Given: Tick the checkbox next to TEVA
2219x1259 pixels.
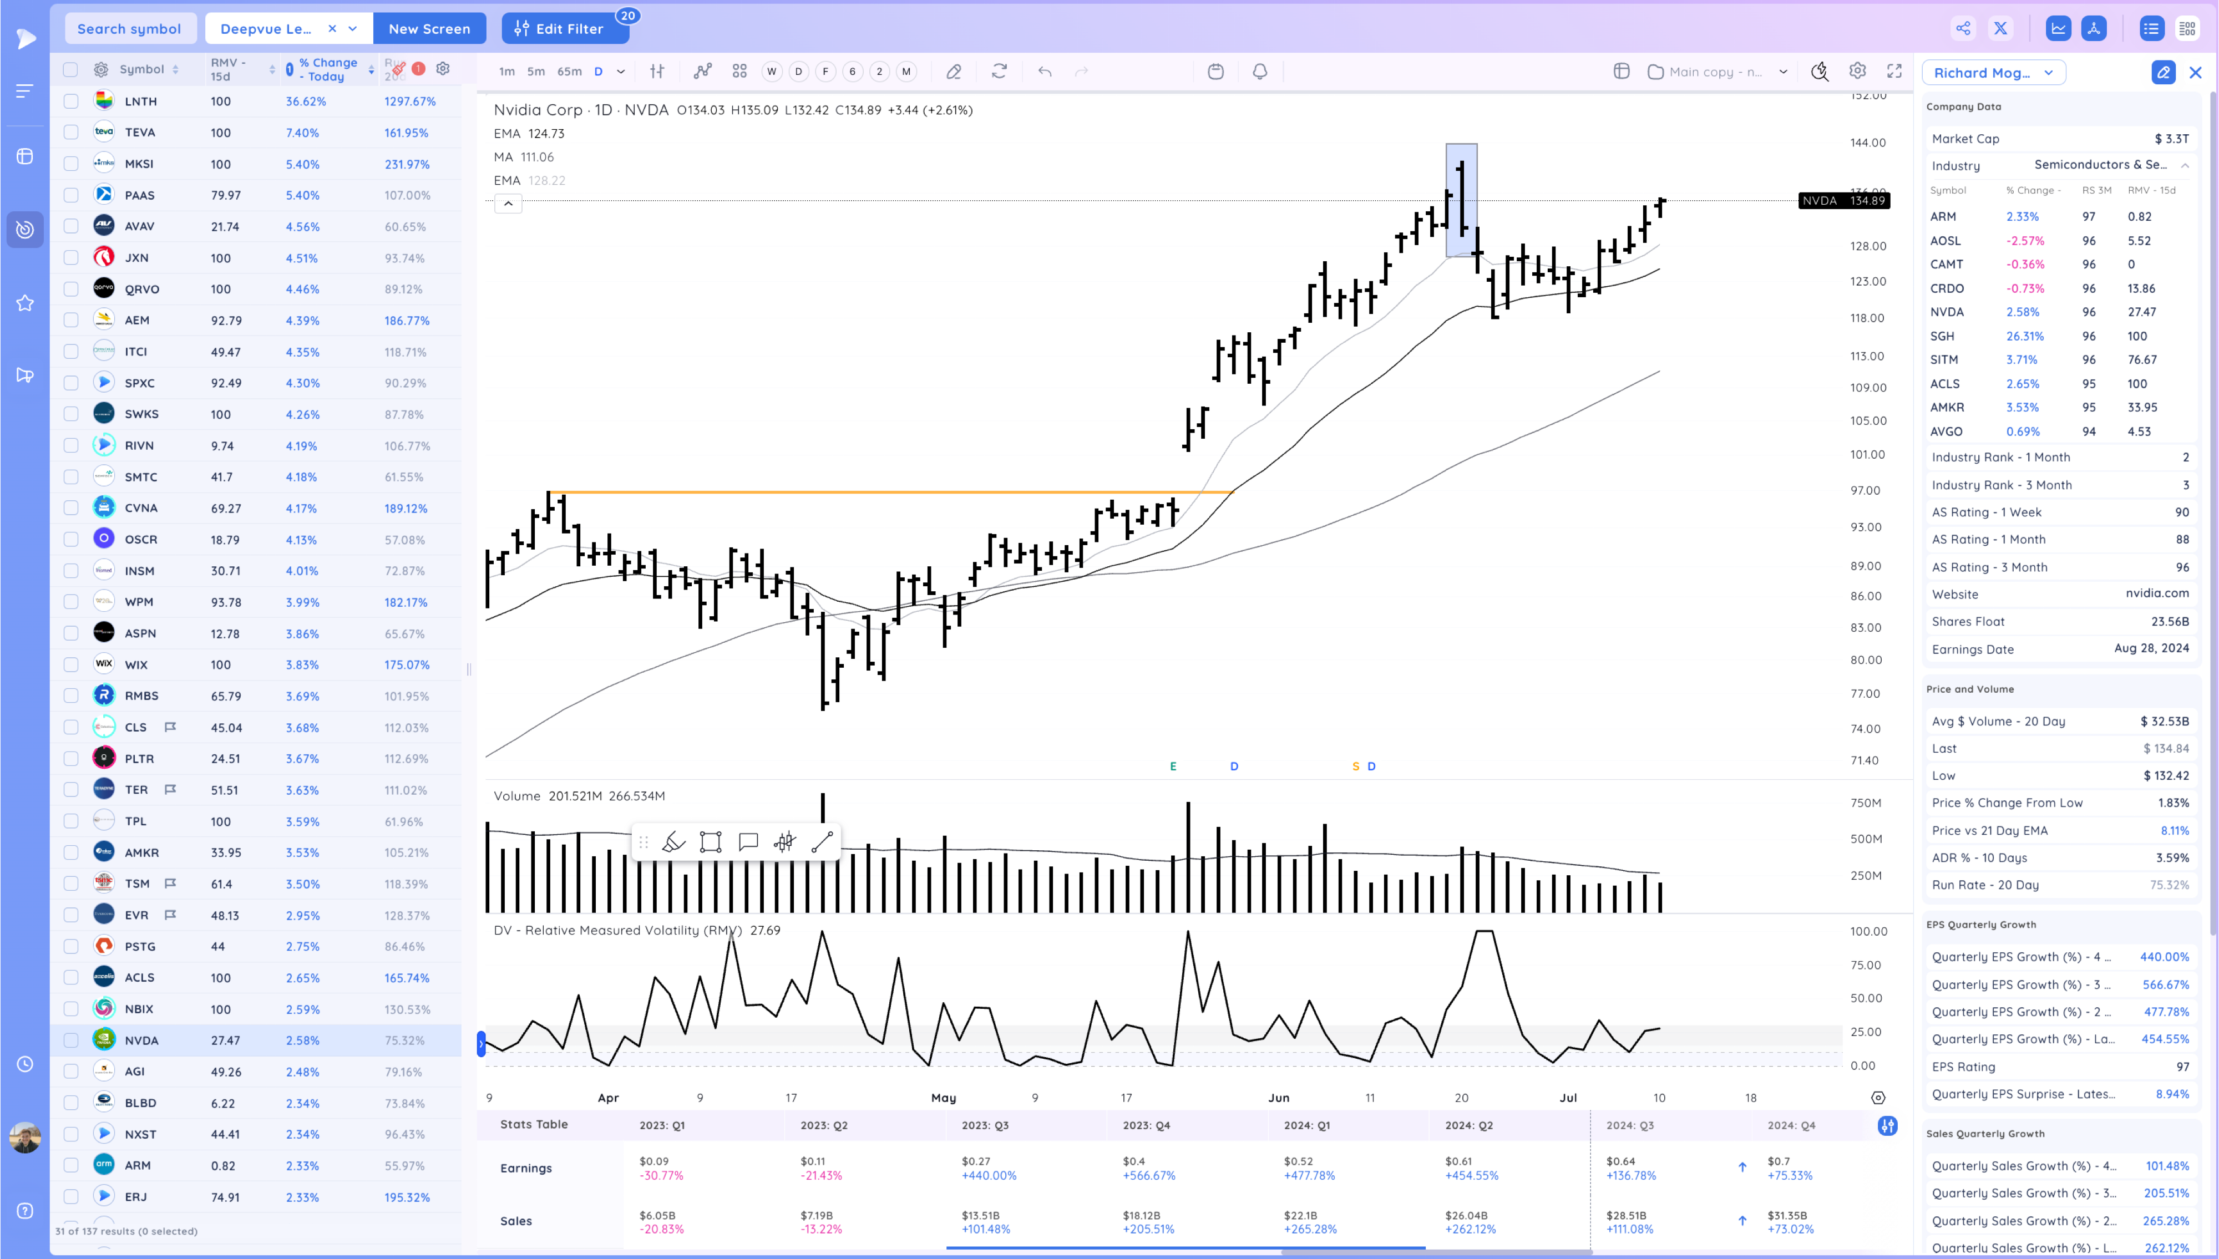Looking at the screenshot, I should (x=71, y=133).
